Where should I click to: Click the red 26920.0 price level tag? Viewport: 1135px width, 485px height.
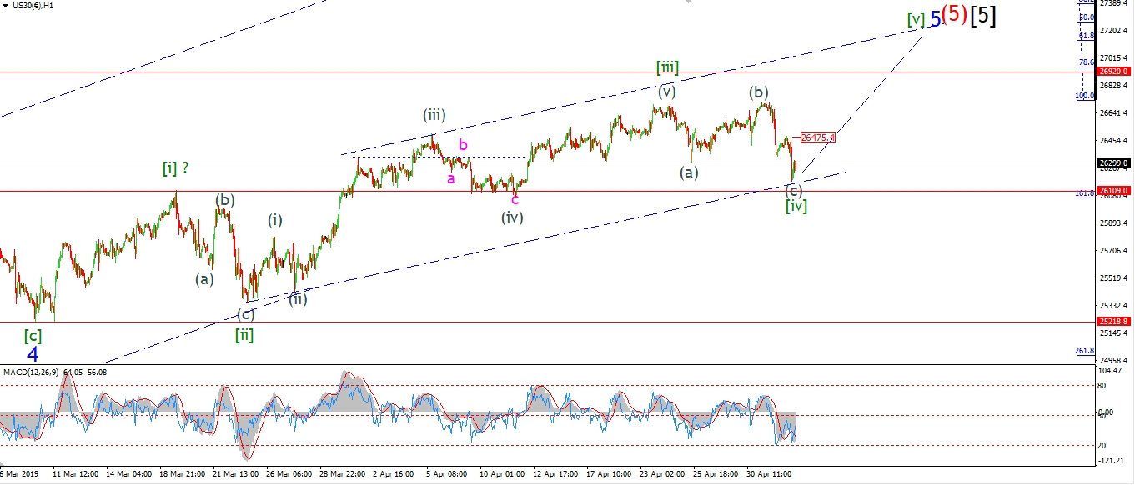[1114, 72]
